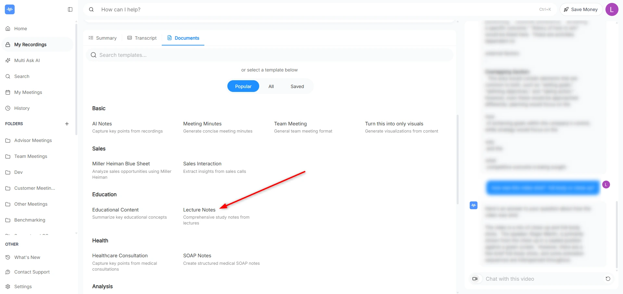Click the add folder plus icon
The image size is (623, 294).
[x=67, y=124]
